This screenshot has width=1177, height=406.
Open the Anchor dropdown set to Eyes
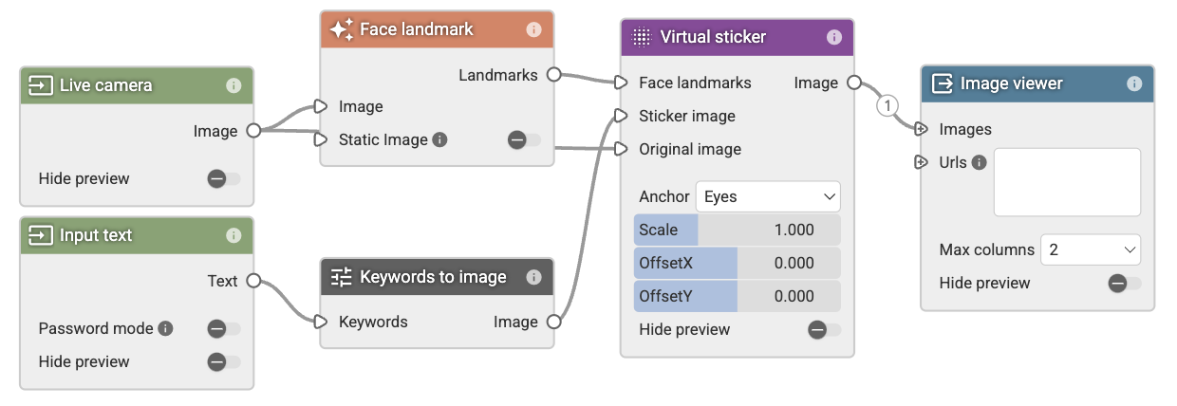click(768, 196)
